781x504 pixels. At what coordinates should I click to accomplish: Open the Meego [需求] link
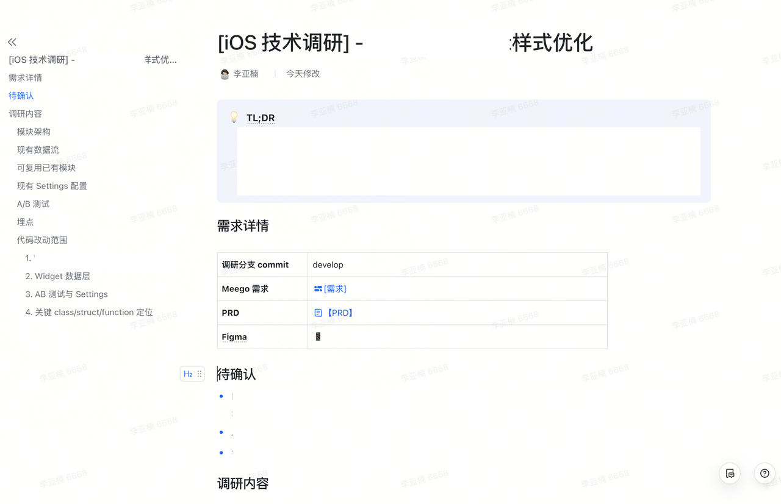330,289
